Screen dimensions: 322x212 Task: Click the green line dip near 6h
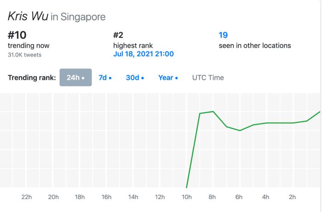point(240,130)
